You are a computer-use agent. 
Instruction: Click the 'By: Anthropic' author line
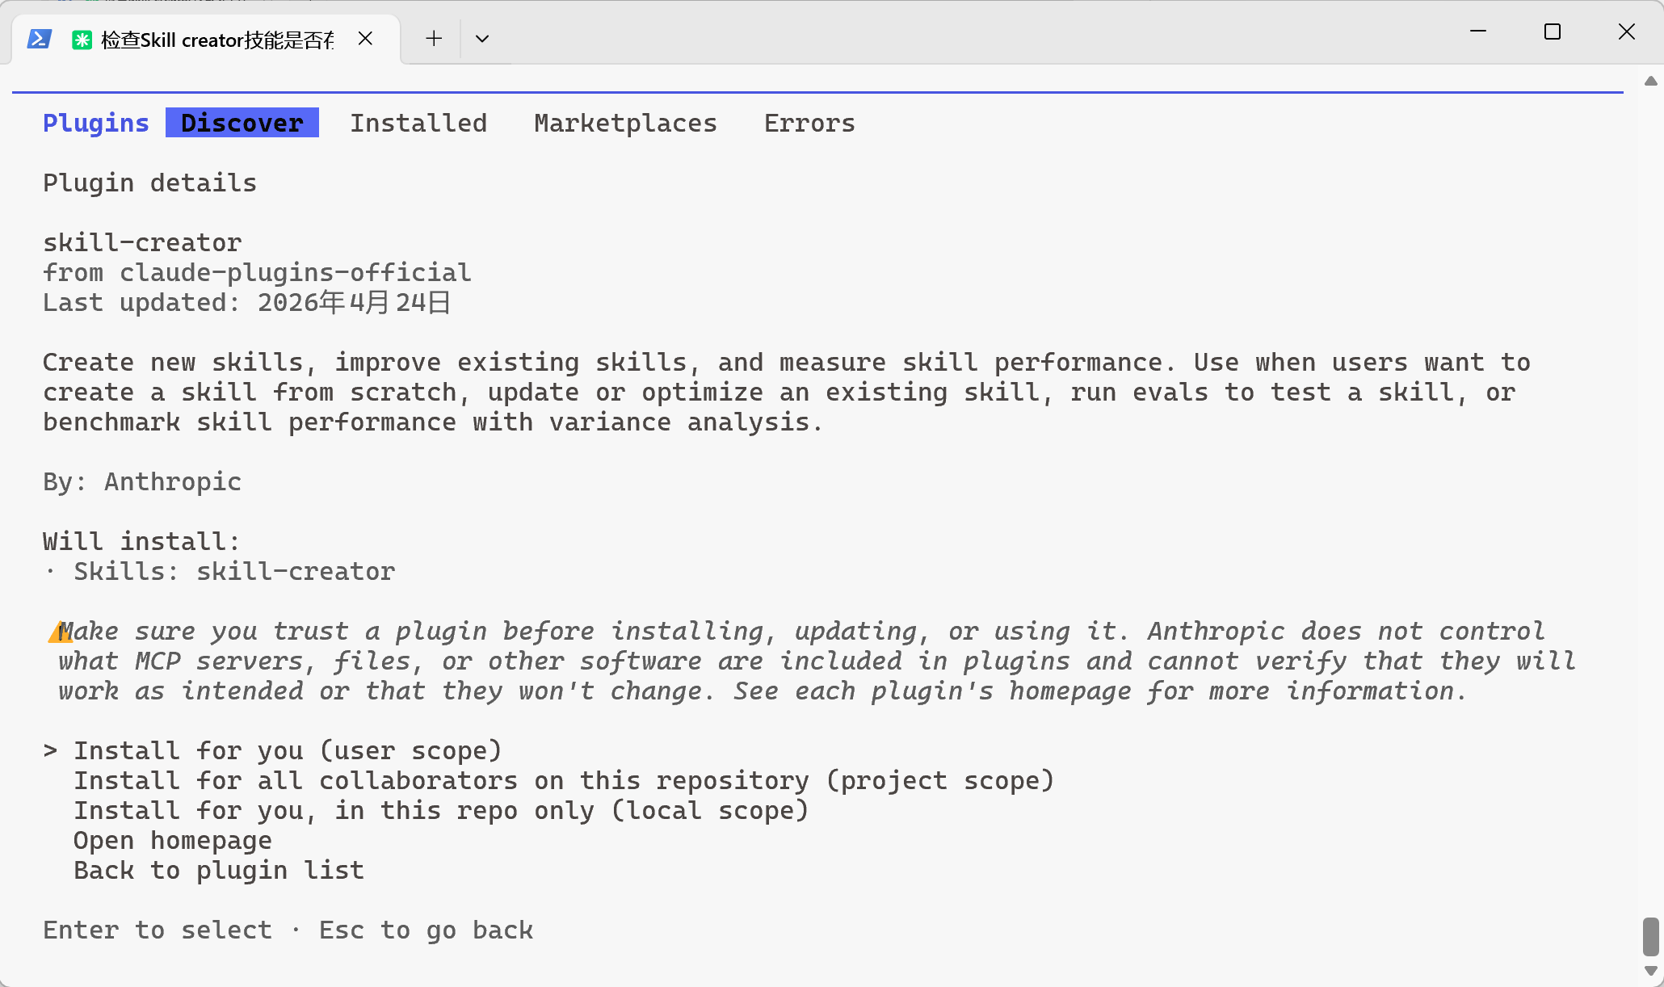click(142, 481)
